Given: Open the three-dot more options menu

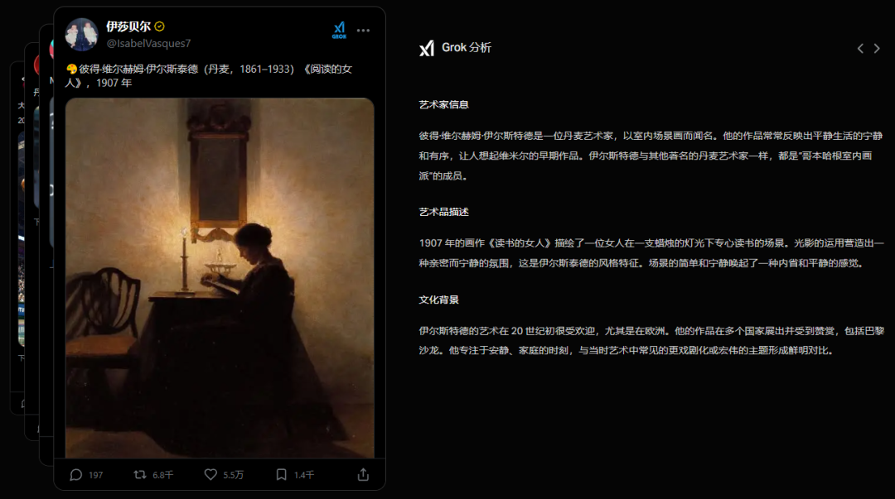Looking at the screenshot, I should click(363, 31).
